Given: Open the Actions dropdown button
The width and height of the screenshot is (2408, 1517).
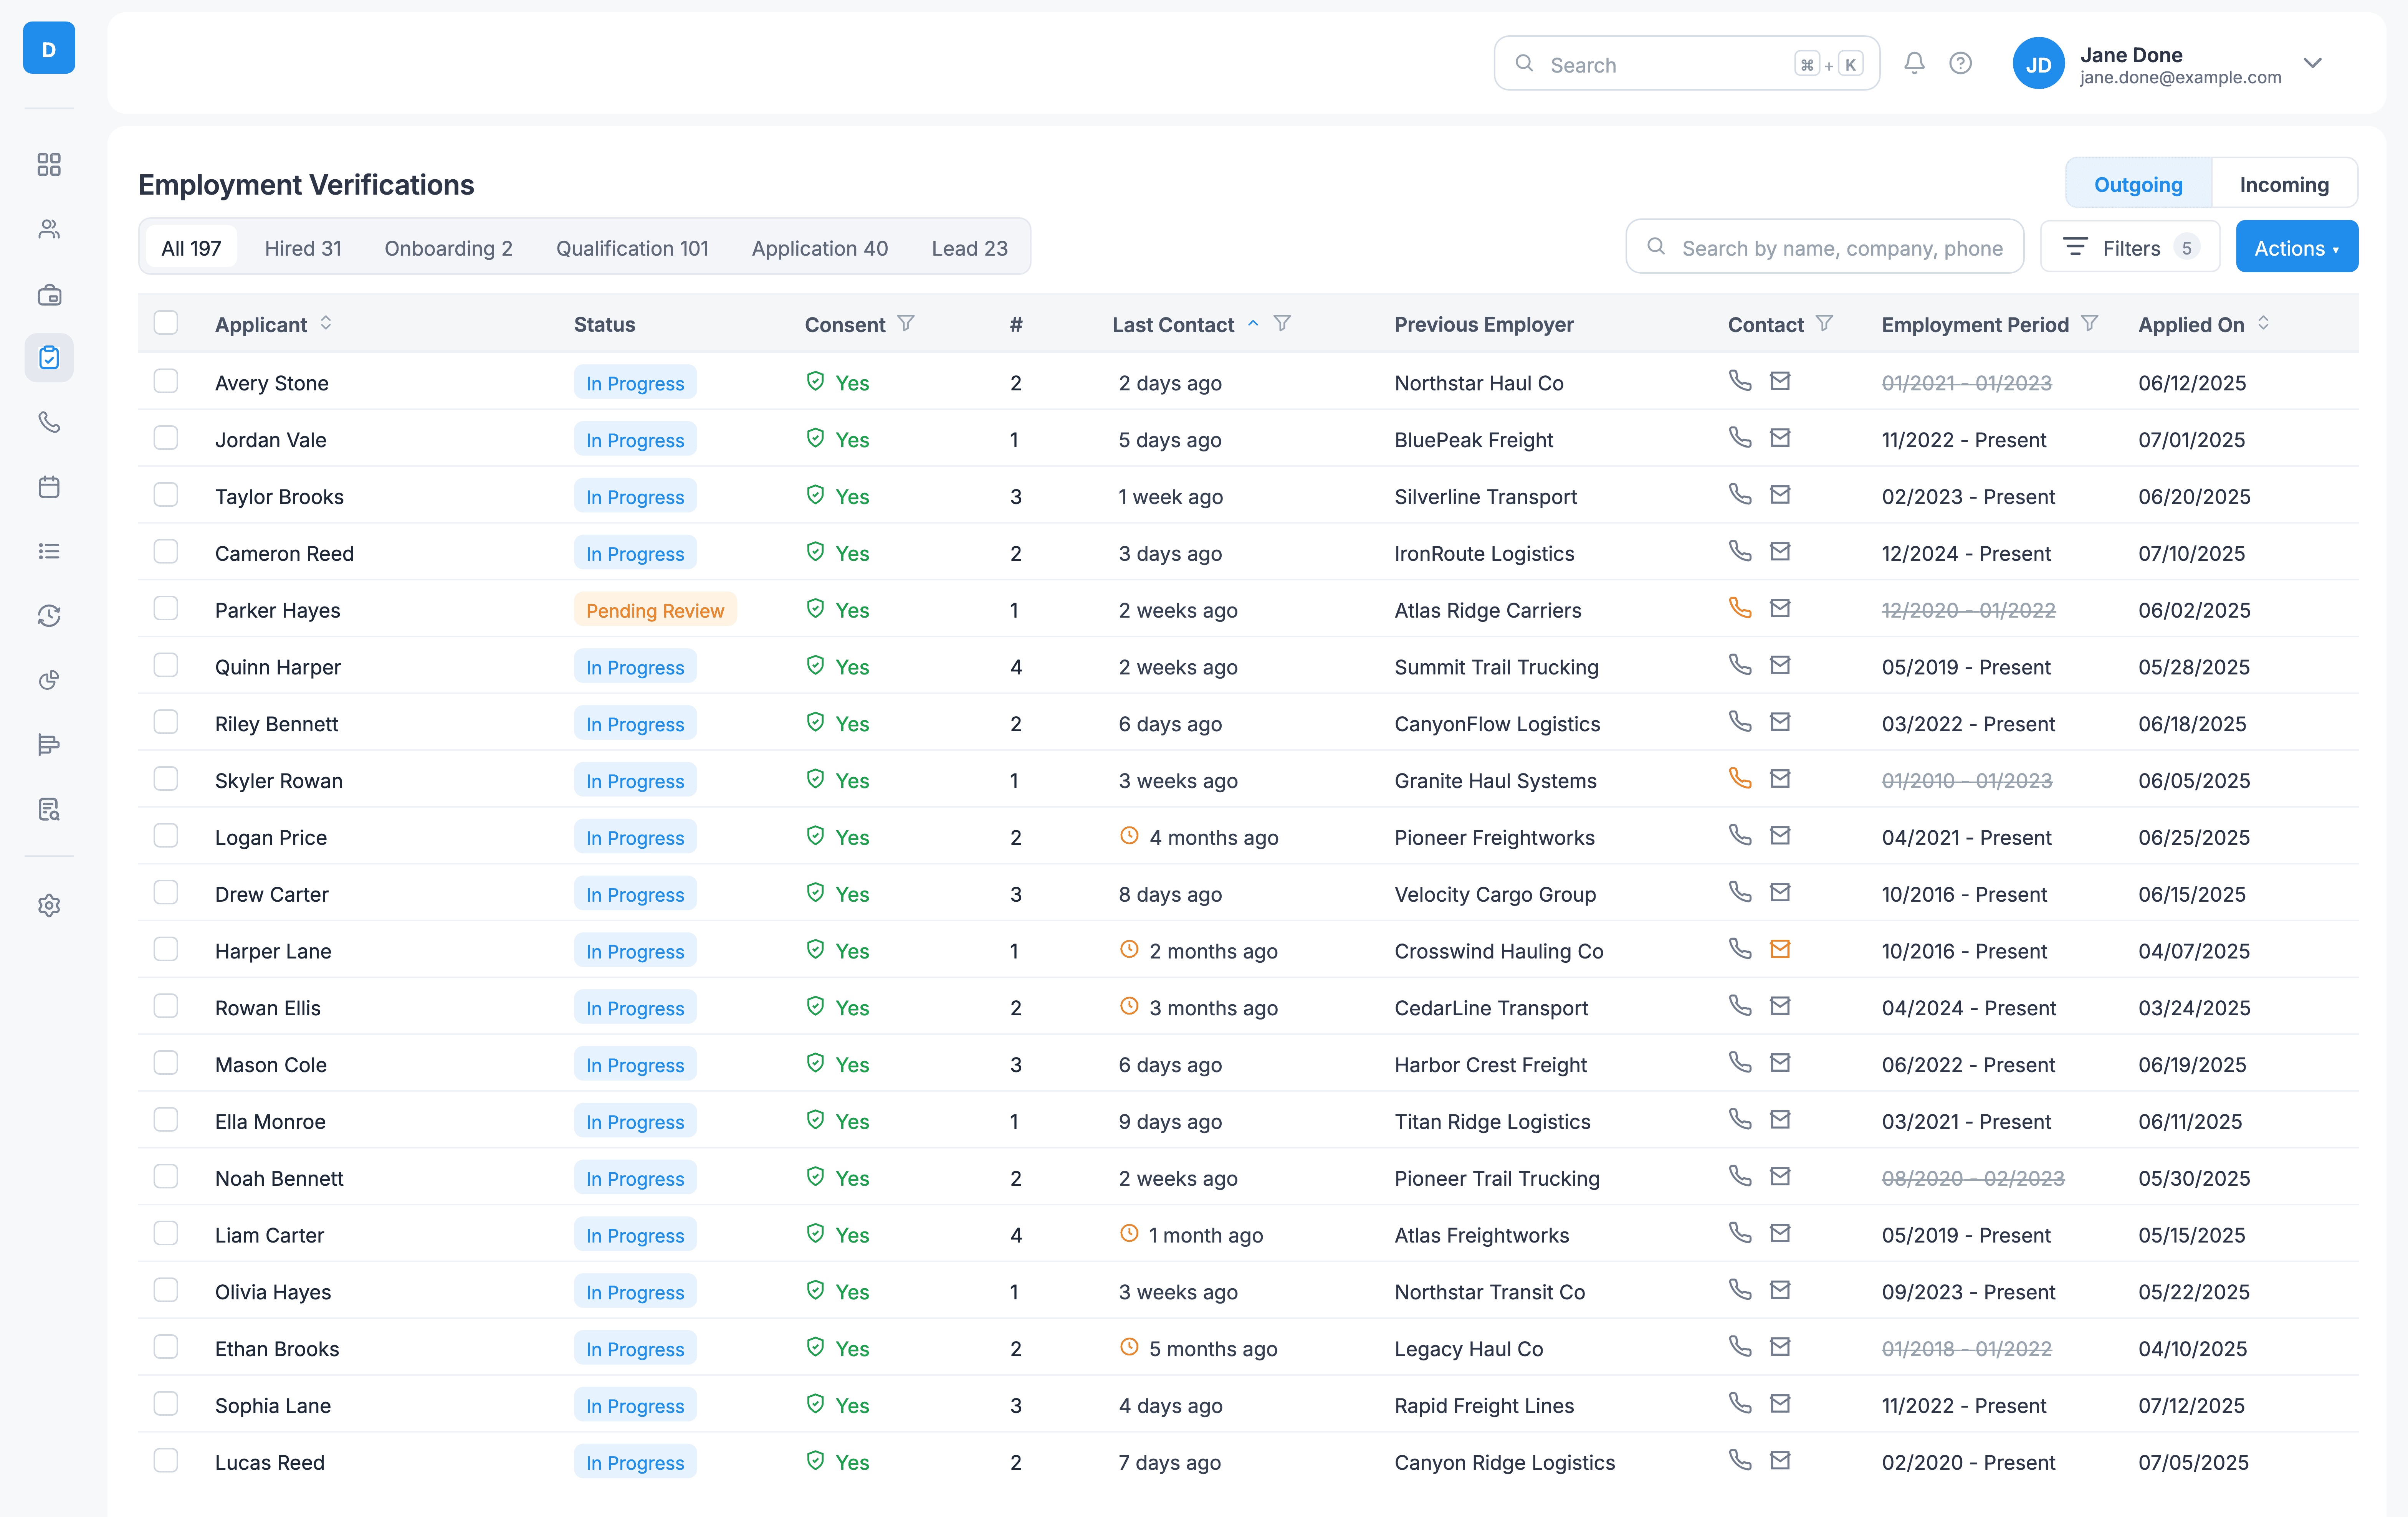Looking at the screenshot, I should pos(2296,247).
